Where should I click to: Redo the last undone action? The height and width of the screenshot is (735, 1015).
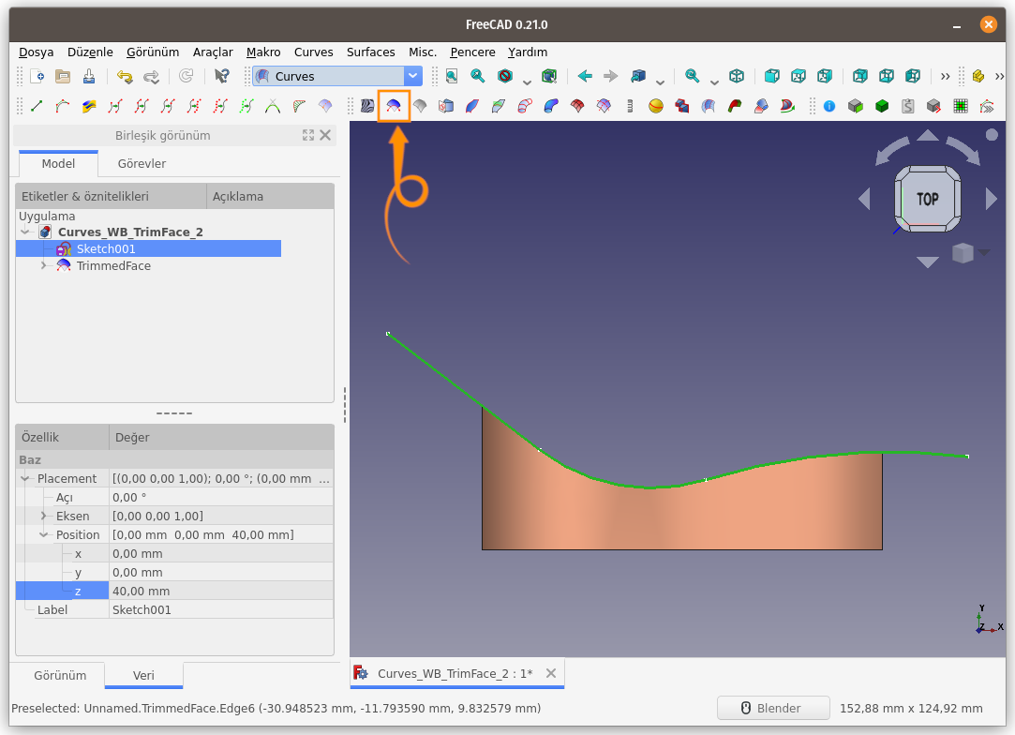[152, 76]
